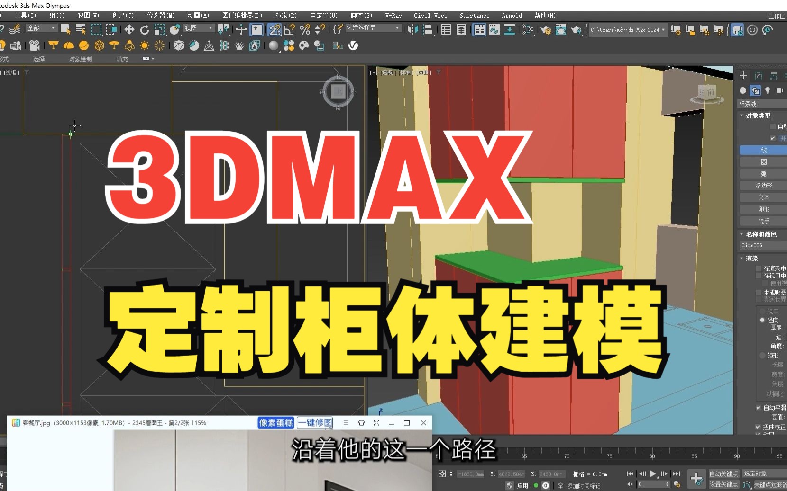Click the 线 spline button

pos(763,150)
